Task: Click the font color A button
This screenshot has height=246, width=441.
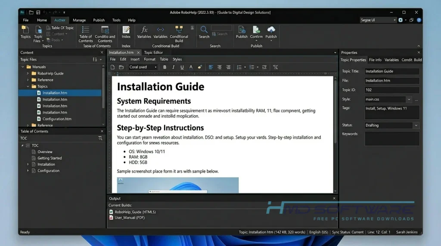Action: coord(191,67)
